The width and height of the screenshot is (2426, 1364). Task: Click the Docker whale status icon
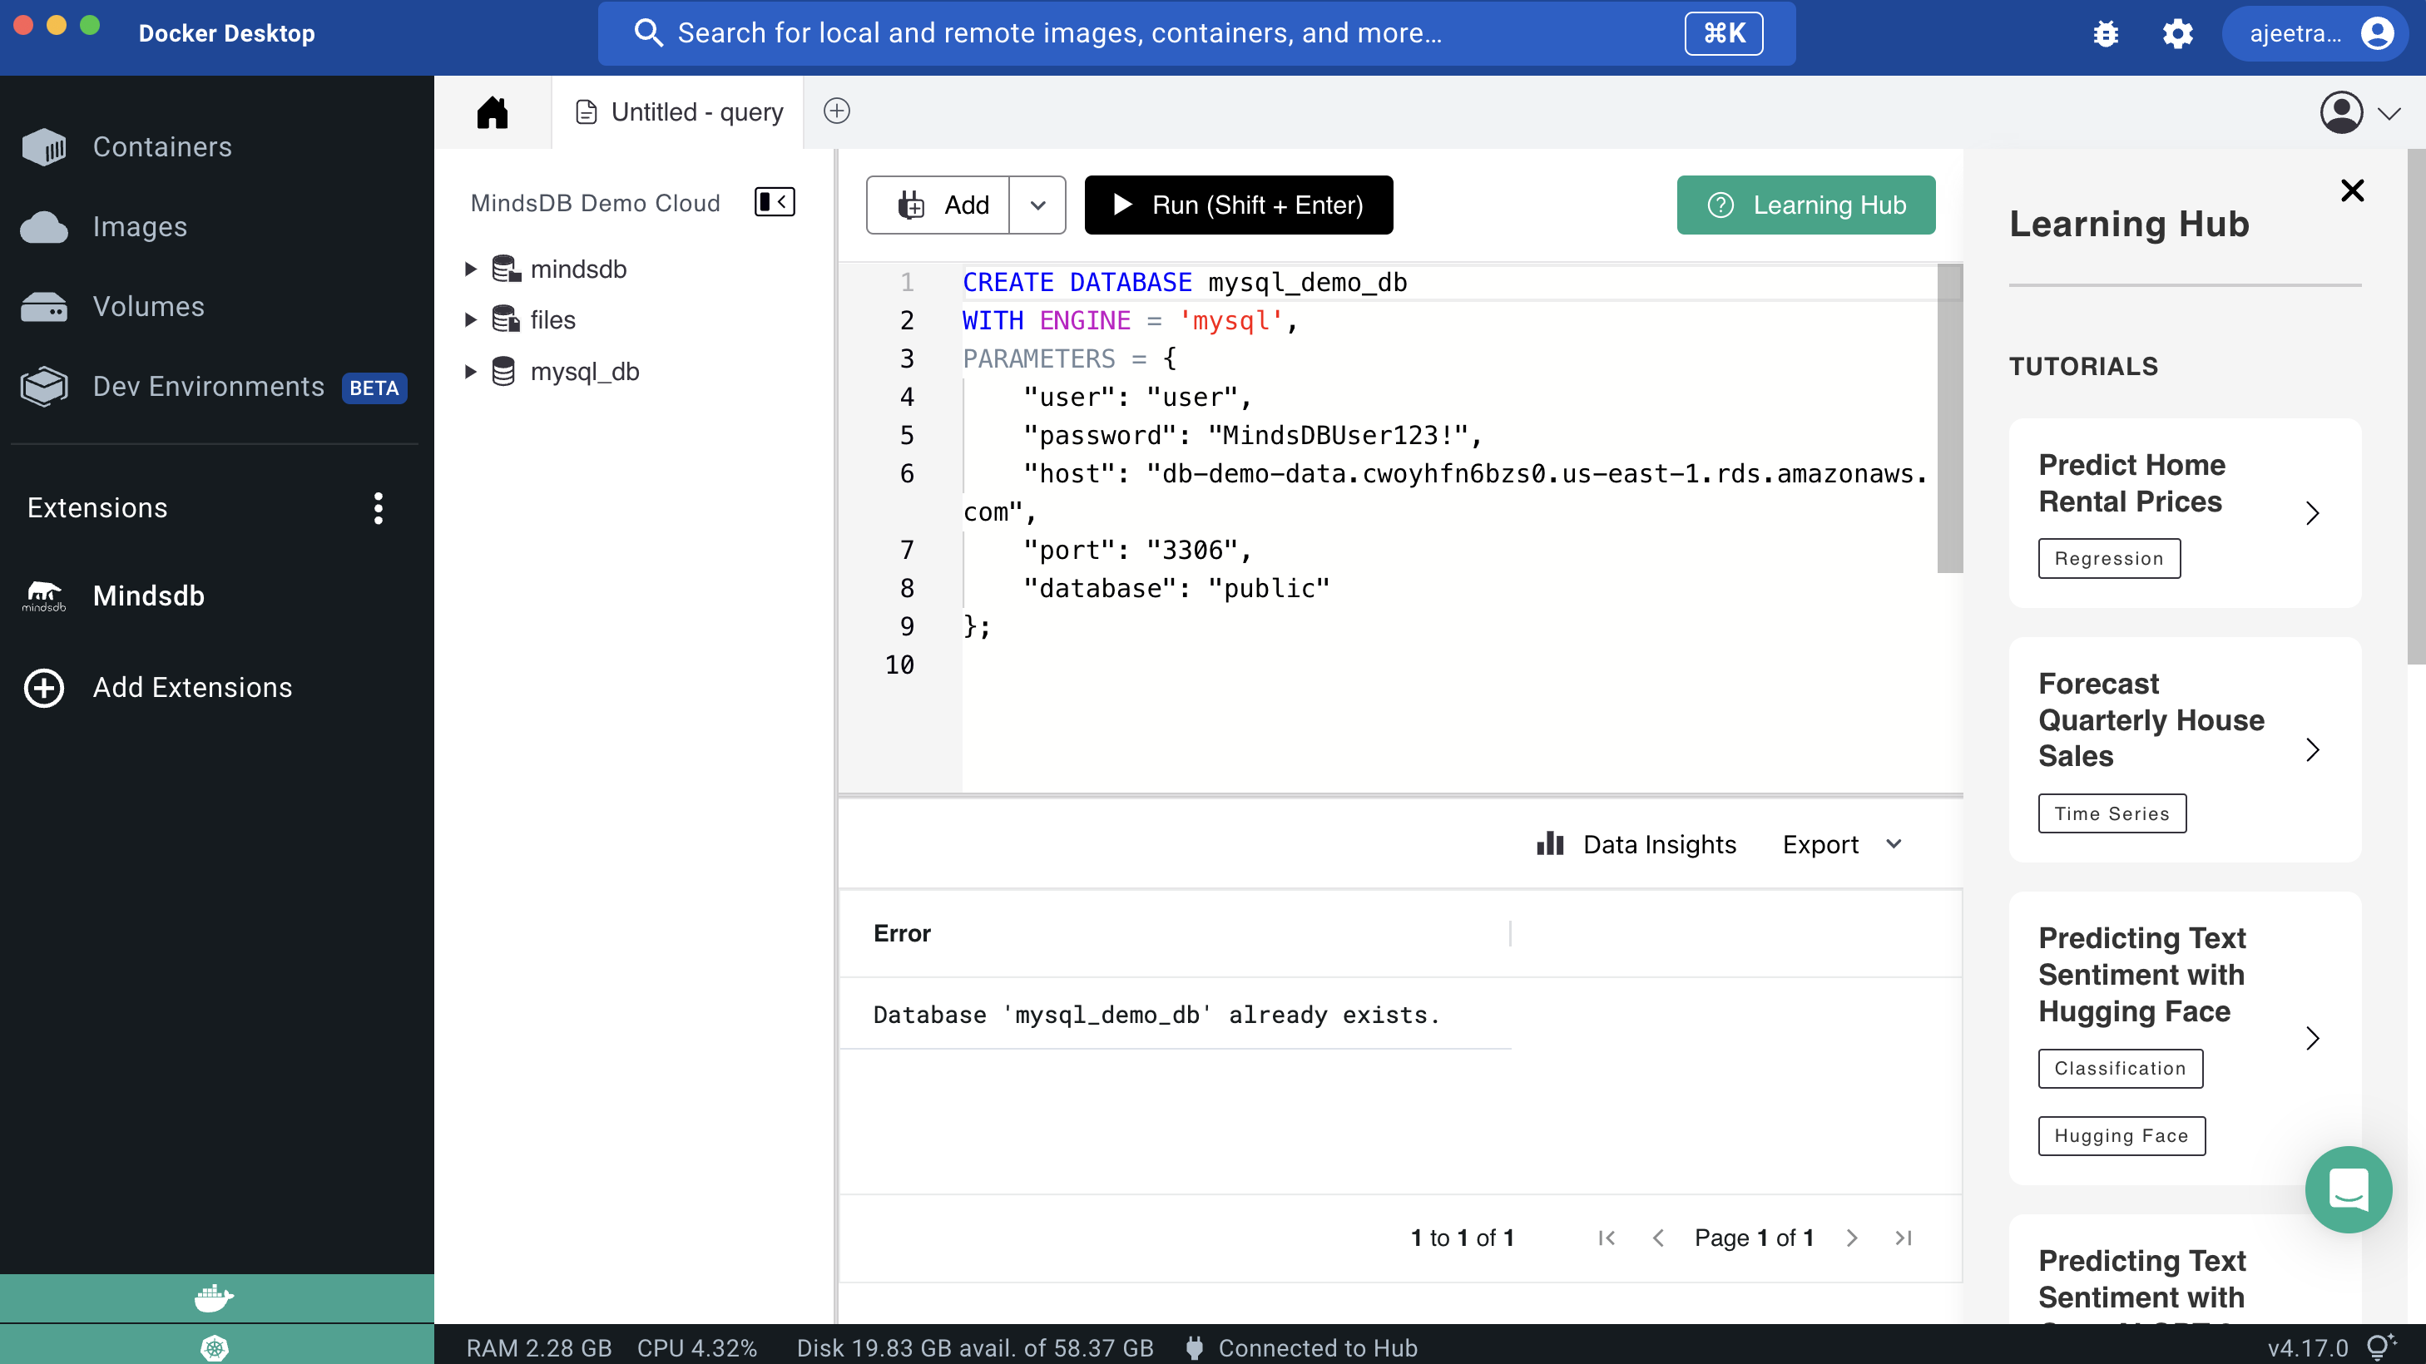point(215,1298)
